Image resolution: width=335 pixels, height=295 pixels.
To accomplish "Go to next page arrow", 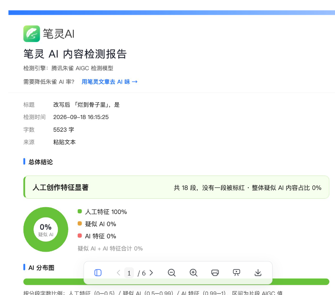I will (x=151, y=273).
